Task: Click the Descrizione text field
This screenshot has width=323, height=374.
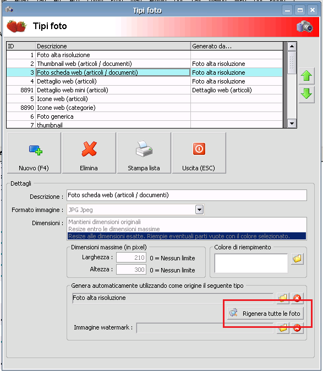Action: point(187,195)
